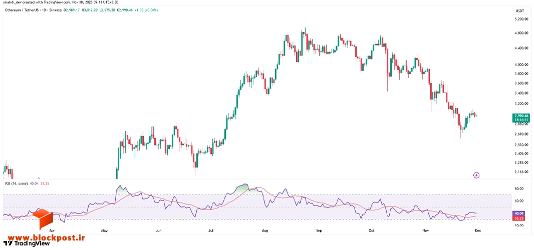Click the Sep label on the time axis
The image size is (534, 250).
click(319, 230)
